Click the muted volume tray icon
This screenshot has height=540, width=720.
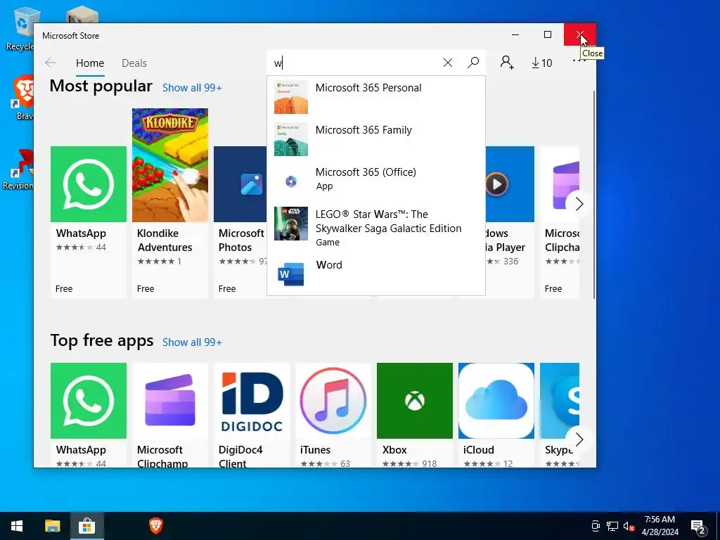[x=629, y=526]
